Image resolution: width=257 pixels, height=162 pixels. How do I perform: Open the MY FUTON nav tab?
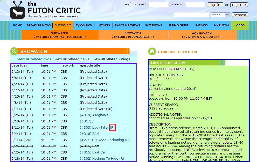click(221, 25)
